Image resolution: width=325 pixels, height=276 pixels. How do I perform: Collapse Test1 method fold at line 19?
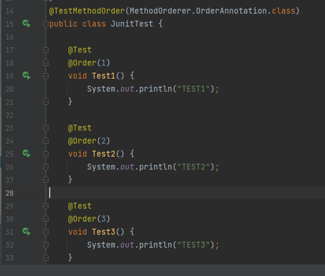pos(46,76)
